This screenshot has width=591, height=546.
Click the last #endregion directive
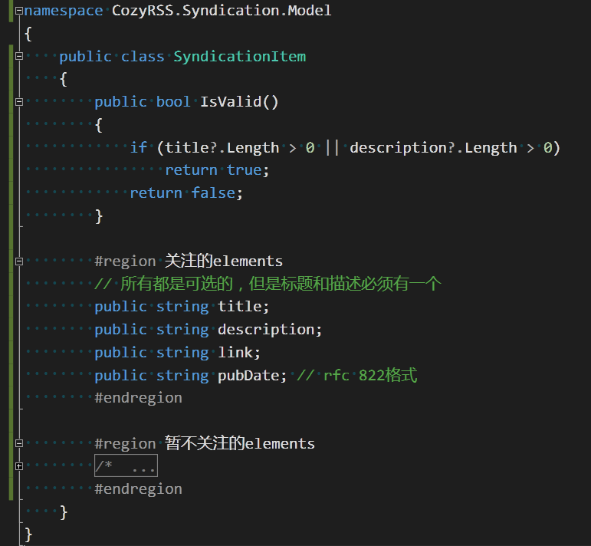pos(138,489)
